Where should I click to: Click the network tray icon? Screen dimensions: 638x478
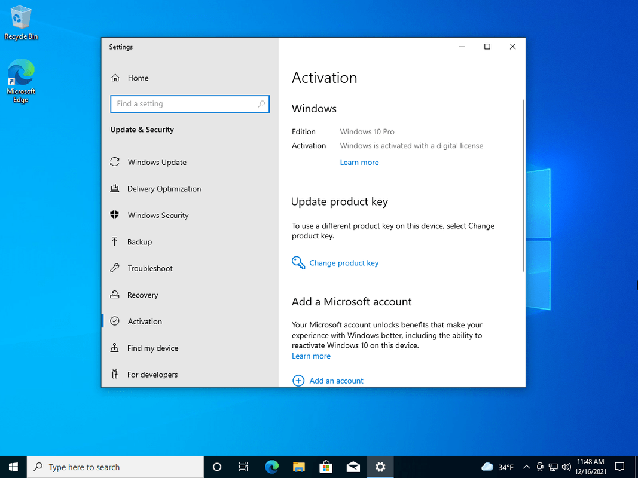tap(553, 467)
